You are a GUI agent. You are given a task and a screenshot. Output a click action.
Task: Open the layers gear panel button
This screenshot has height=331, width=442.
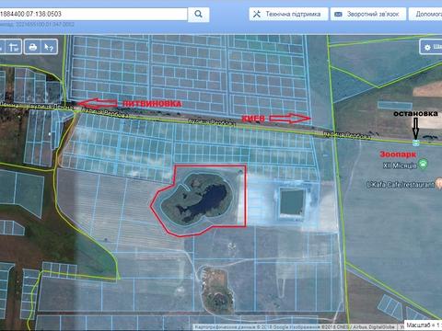tap(431, 47)
